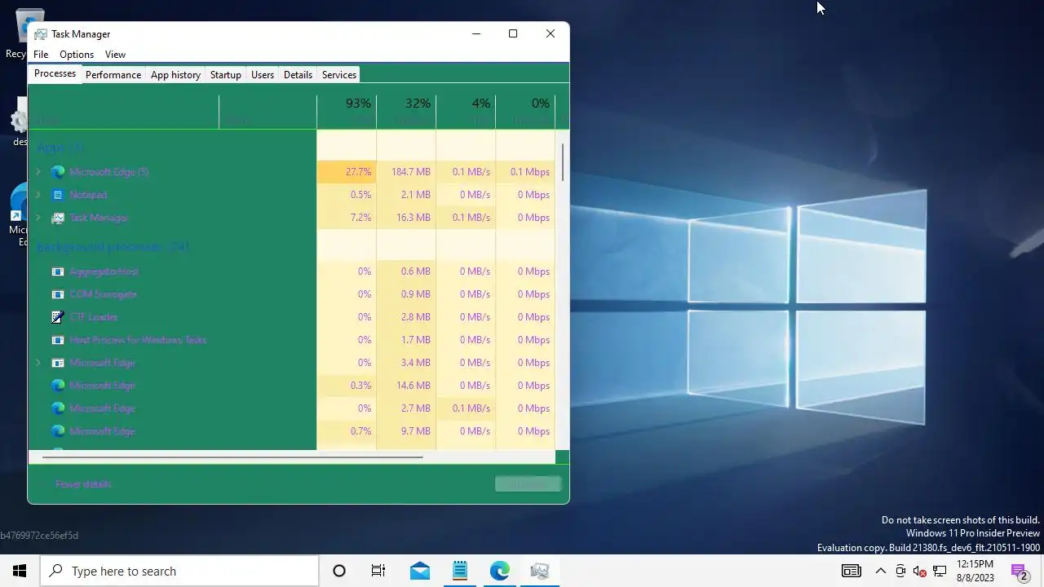The image size is (1044, 587).
Task: Click the 184.7 MB memory cell
Action: [406, 172]
